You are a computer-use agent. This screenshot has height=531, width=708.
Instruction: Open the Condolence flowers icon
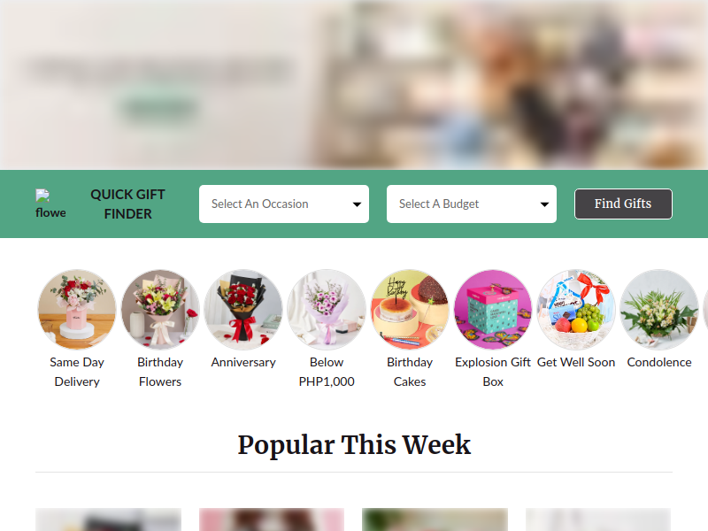tap(659, 309)
